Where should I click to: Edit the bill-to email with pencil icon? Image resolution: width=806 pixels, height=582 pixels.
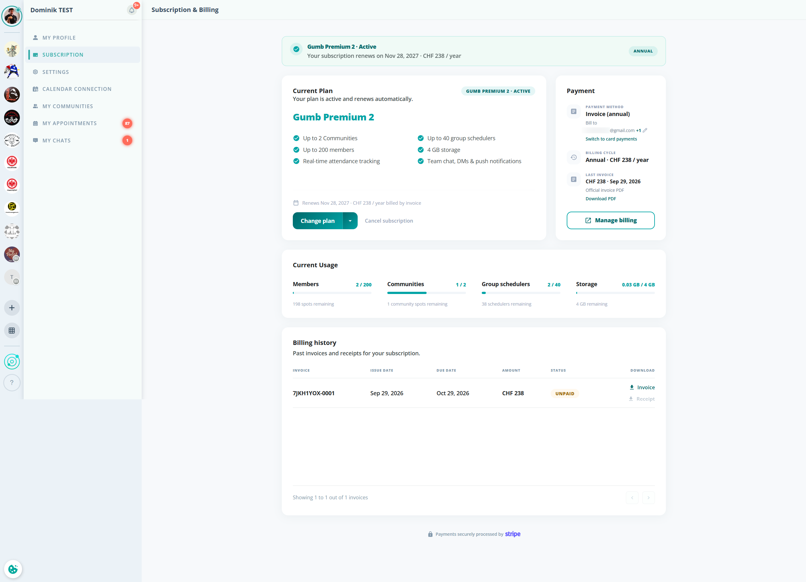tap(645, 130)
